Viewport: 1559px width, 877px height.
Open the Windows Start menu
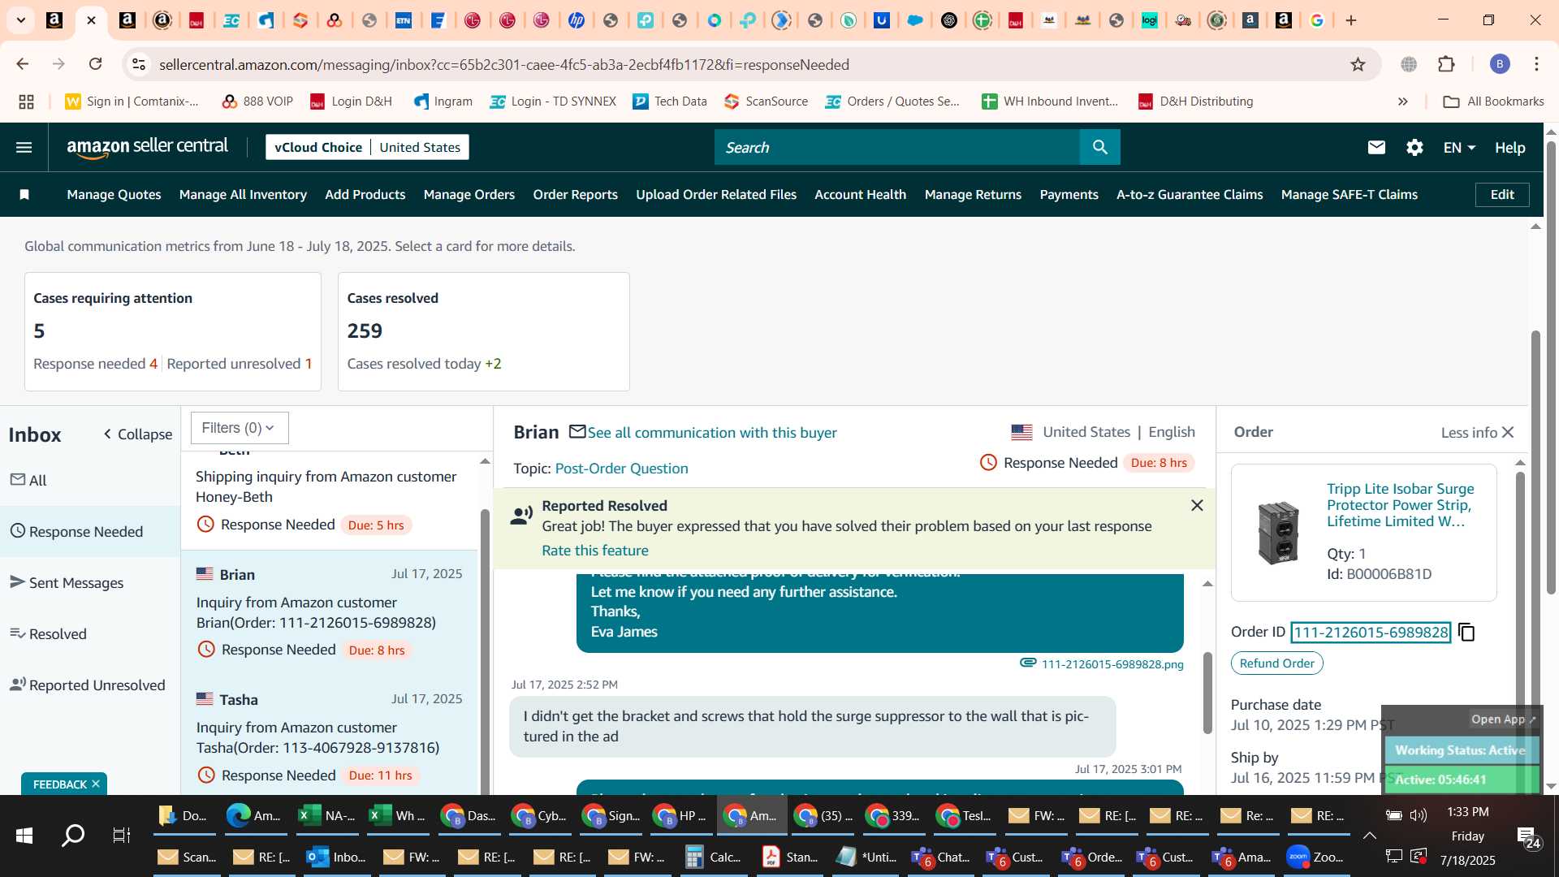click(24, 835)
